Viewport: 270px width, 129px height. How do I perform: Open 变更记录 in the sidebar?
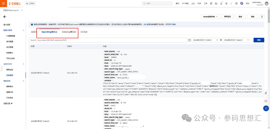coord(7,103)
